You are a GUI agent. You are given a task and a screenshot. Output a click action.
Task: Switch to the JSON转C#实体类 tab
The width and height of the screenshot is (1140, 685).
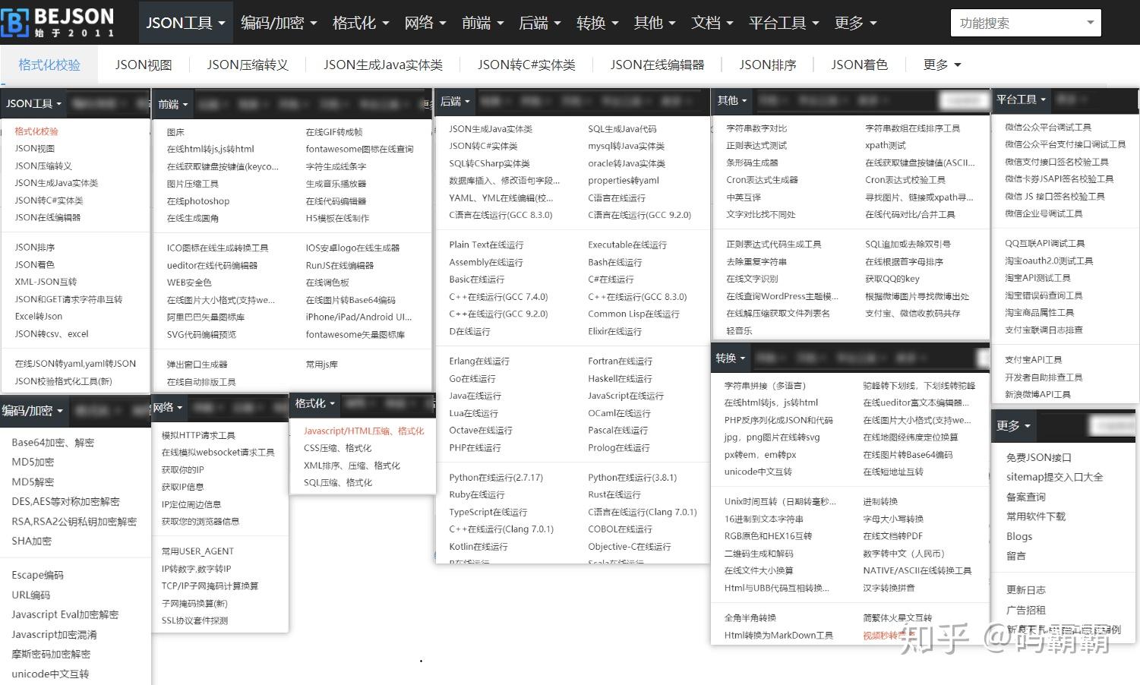pos(526,65)
